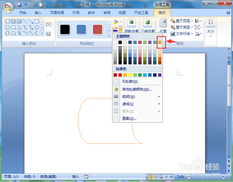Open the 粗细(W) weight submenu

137,97
